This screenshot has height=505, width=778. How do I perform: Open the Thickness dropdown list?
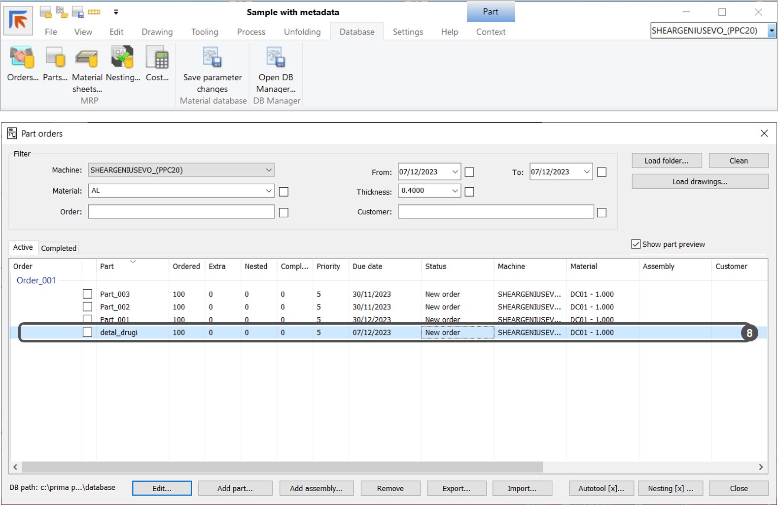455,191
